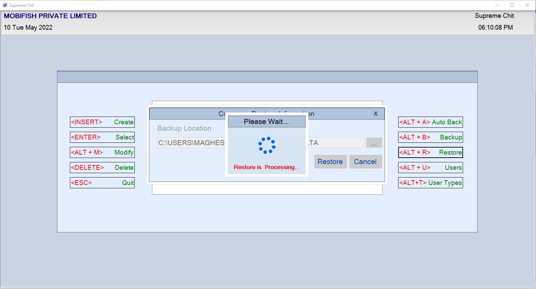Click the MOBIFISH PRIVATE LIMITED company name
This screenshot has height=289, width=536.
point(50,16)
